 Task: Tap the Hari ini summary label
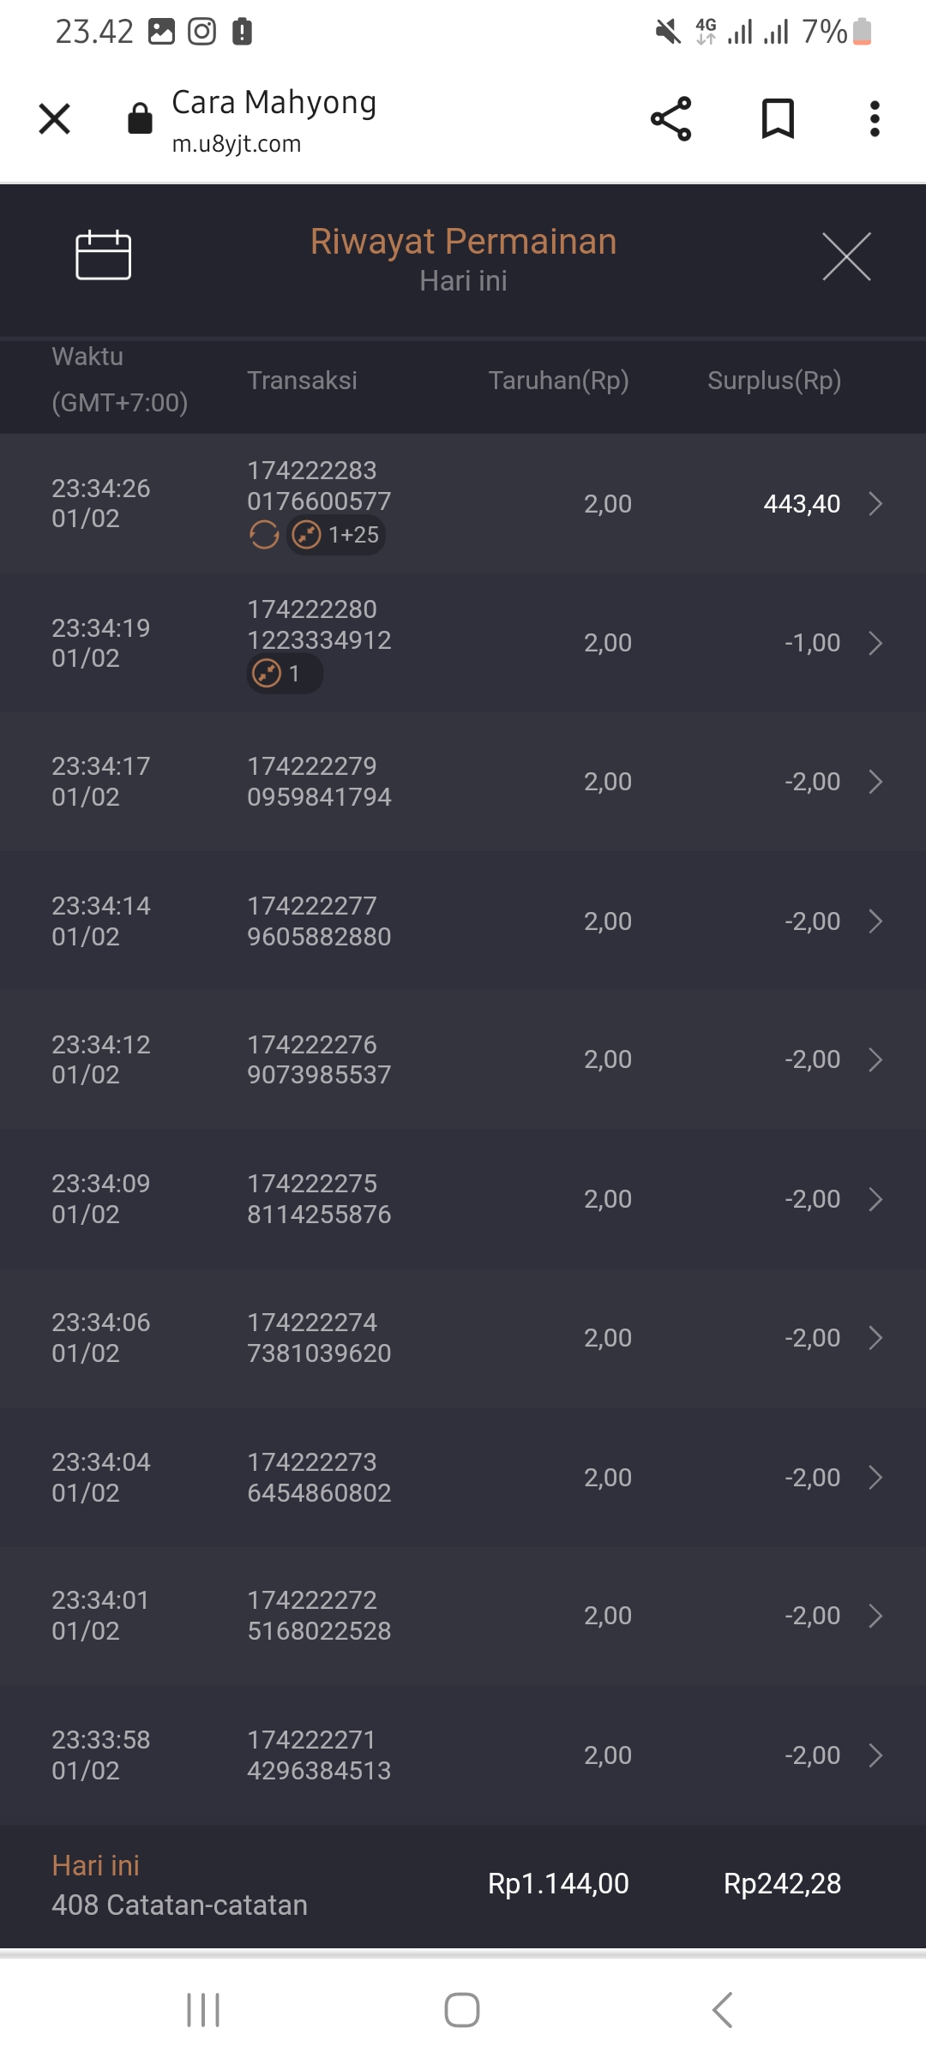tap(96, 1865)
